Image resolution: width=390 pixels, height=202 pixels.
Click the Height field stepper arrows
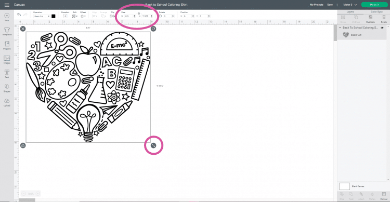click(151, 16)
